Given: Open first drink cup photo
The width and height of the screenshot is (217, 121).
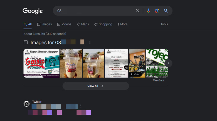Looking at the screenshot, I should (x=71, y=63).
